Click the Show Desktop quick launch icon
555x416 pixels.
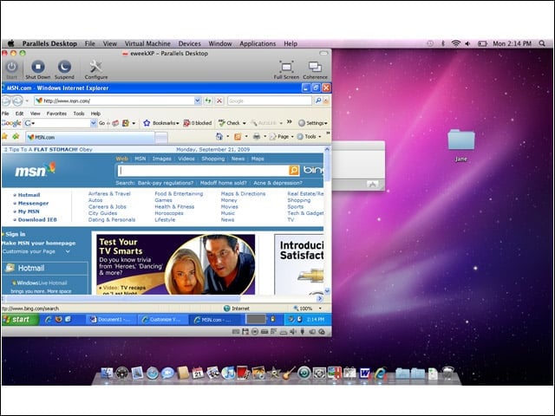point(68,320)
